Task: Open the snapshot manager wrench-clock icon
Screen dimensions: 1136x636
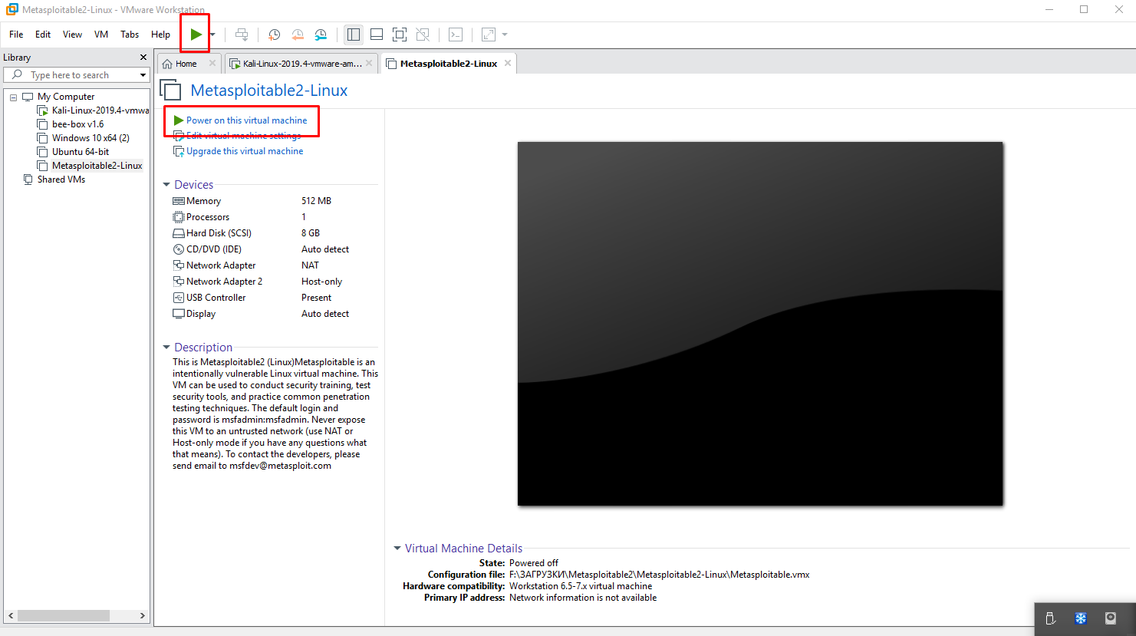Action: (x=321, y=35)
